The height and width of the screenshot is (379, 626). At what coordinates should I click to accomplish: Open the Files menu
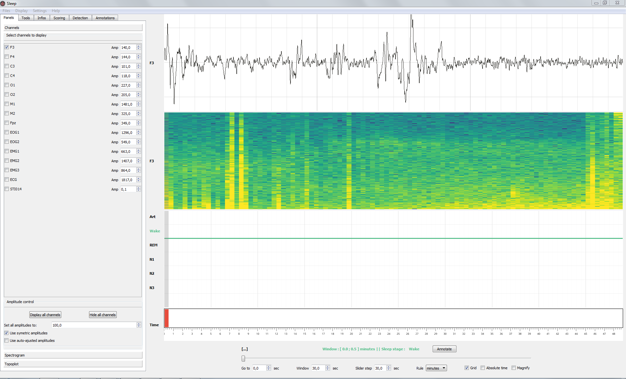click(x=6, y=11)
